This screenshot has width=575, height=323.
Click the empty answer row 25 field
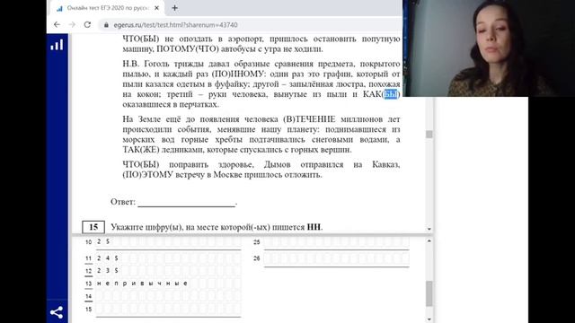point(336,242)
